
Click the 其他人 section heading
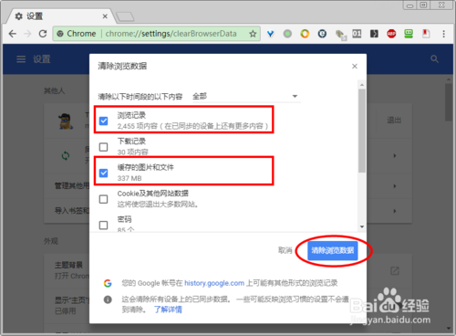click(54, 90)
